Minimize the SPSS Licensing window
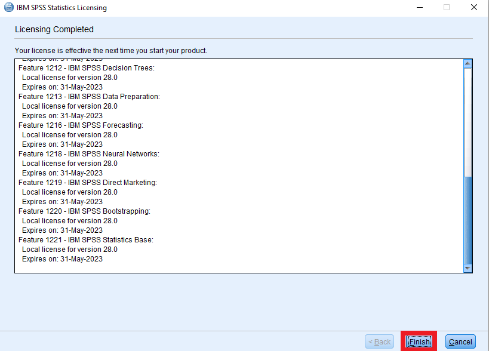The height and width of the screenshot is (351, 489). click(419, 8)
